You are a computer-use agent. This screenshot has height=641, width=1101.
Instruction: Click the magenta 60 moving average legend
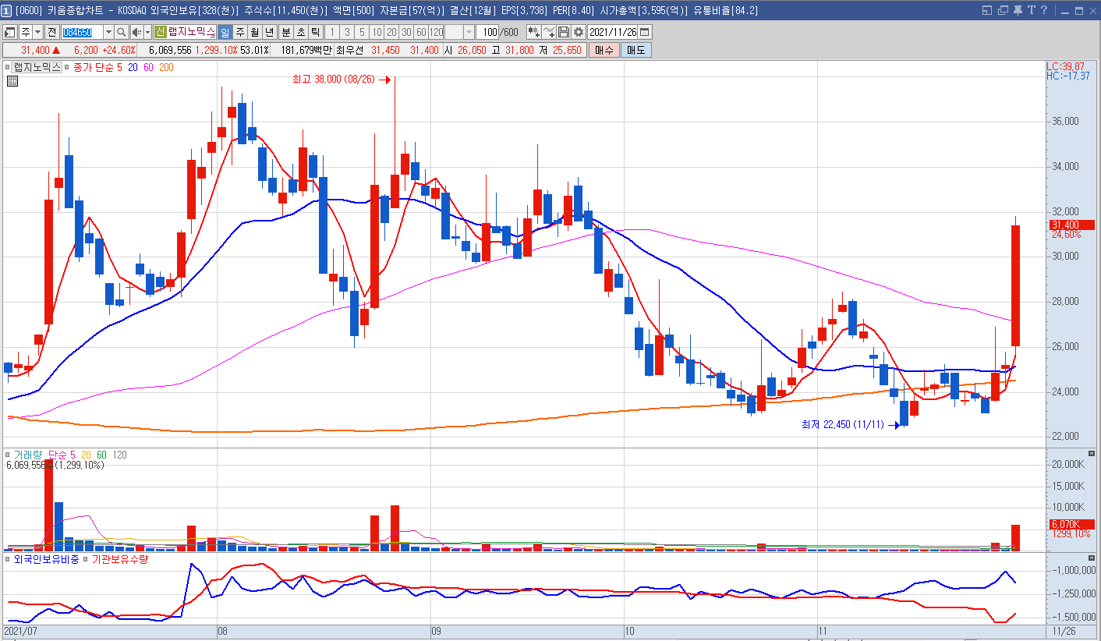(148, 68)
